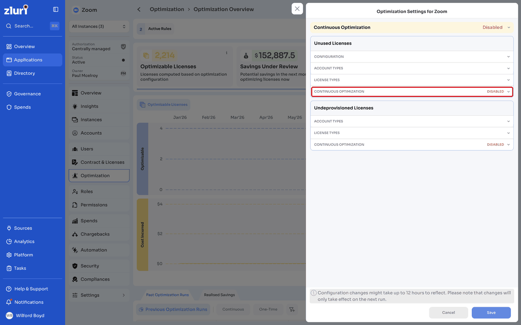Expand the Settings submenu arrow
The height and width of the screenshot is (325, 521).
point(124,295)
